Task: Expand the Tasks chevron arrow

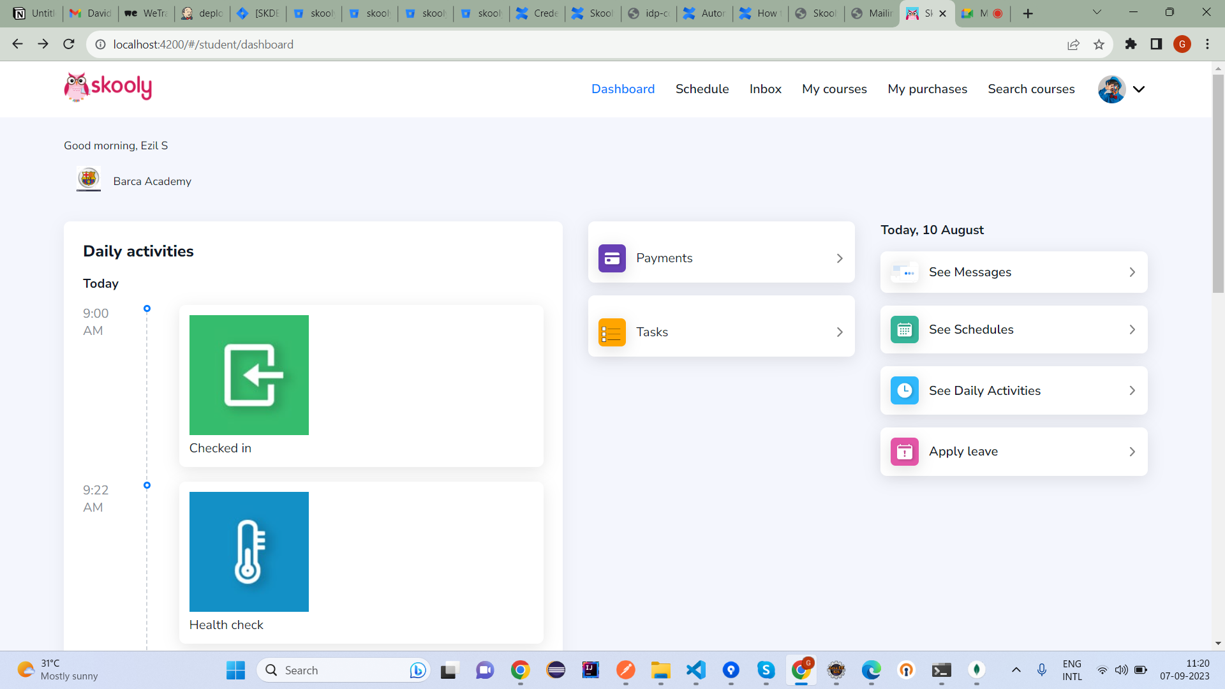Action: click(x=840, y=332)
